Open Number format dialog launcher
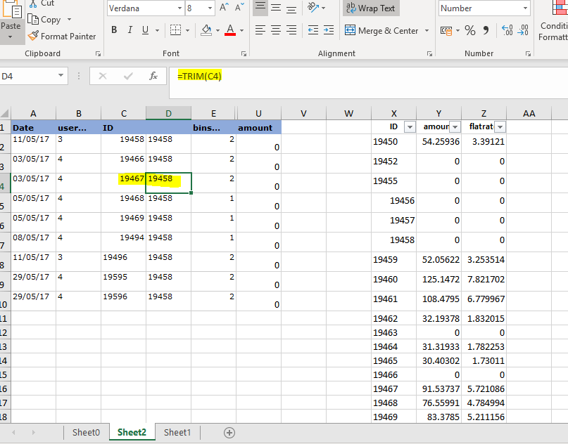Image resolution: width=568 pixels, height=444 pixels. click(528, 53)
